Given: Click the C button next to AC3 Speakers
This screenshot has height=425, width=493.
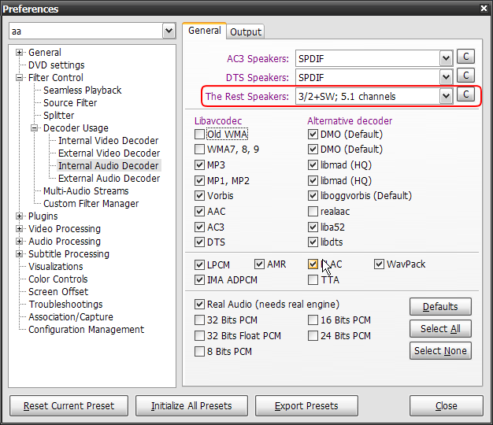Looking at the screenshot, I should click(465, 57).
